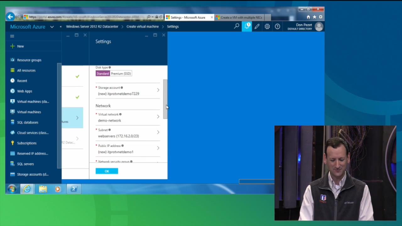Open Recent items in sidebar
402x226 pixels.
[x=22, y=81]
